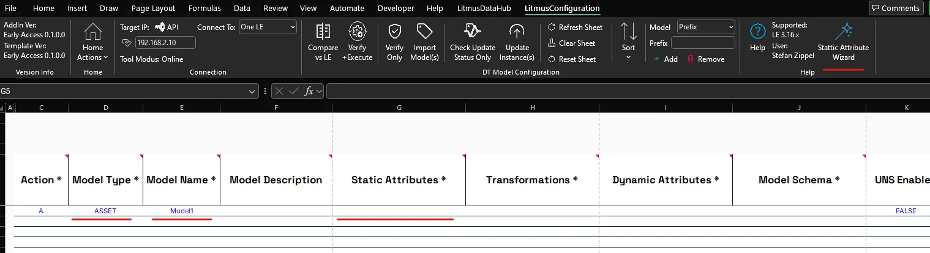Run Verify +Execute
This screenshot has width=930, height=253.
[357, 43]
